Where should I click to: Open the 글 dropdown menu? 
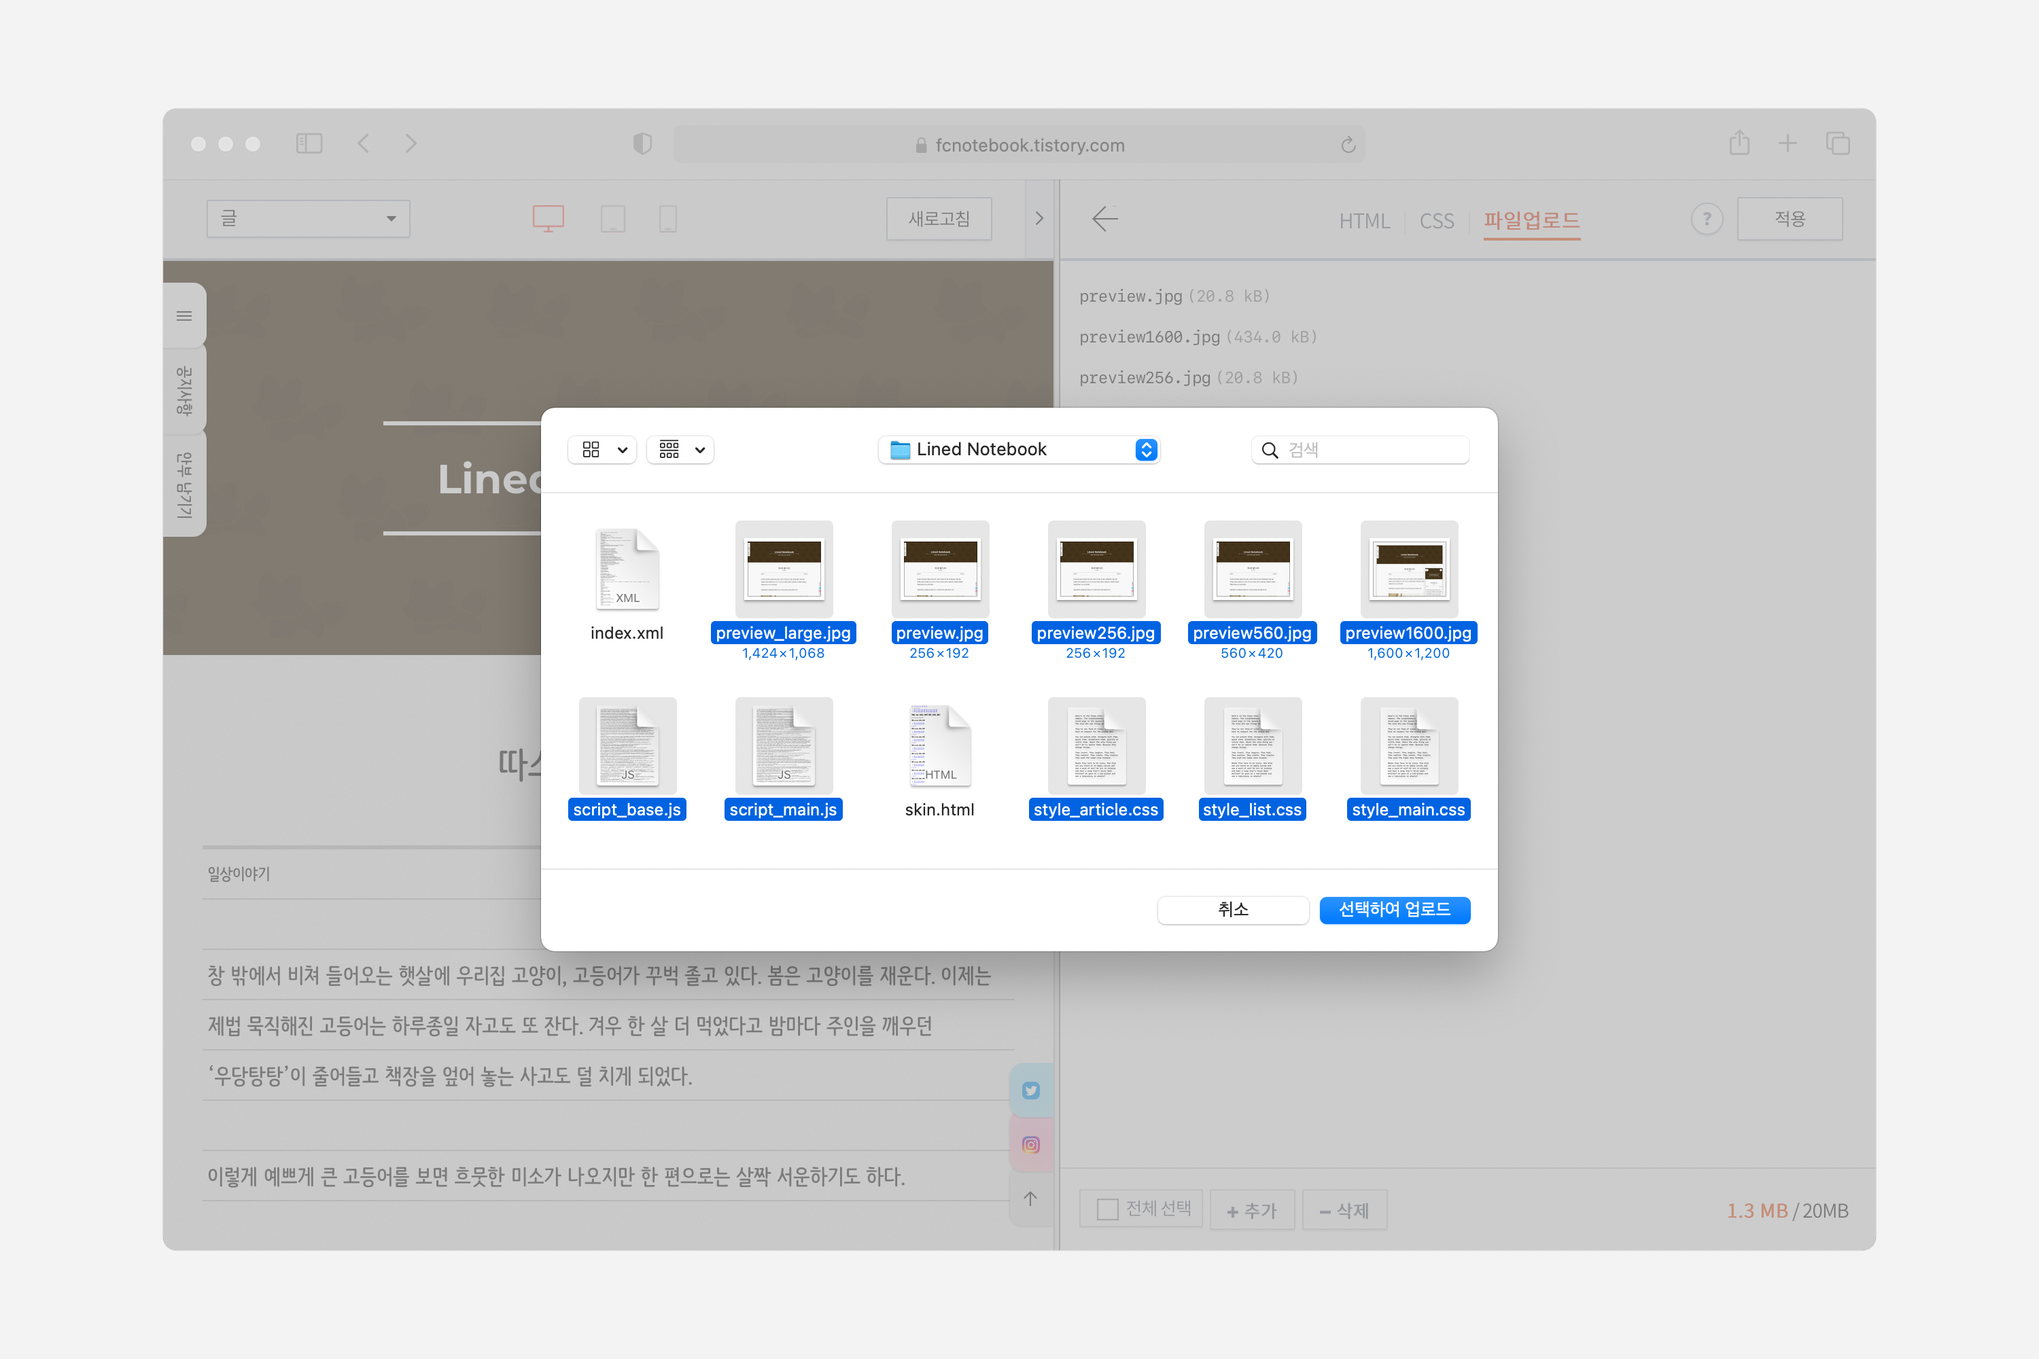(x=308, y=218)
